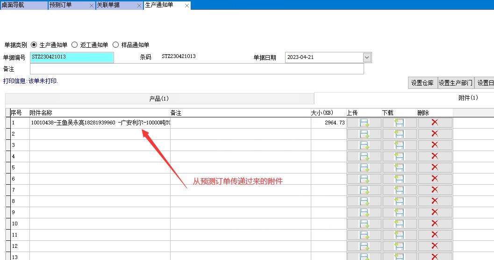Close the 关联单据 tab
Image resolution: width=494 pixels, height=260 pixels.
coord(139,6)
